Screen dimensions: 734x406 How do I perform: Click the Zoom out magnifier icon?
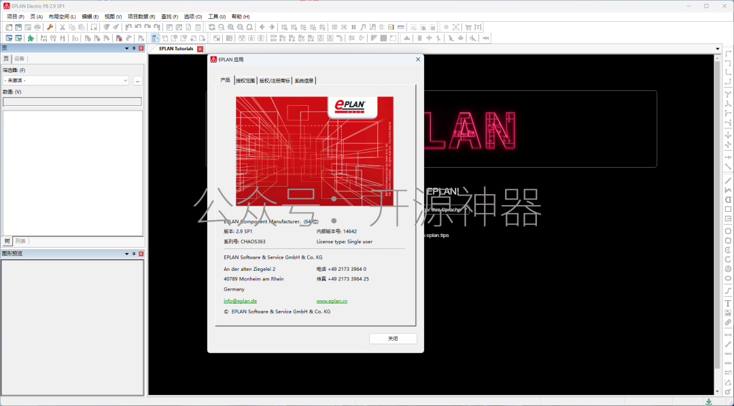click(240, 27)
